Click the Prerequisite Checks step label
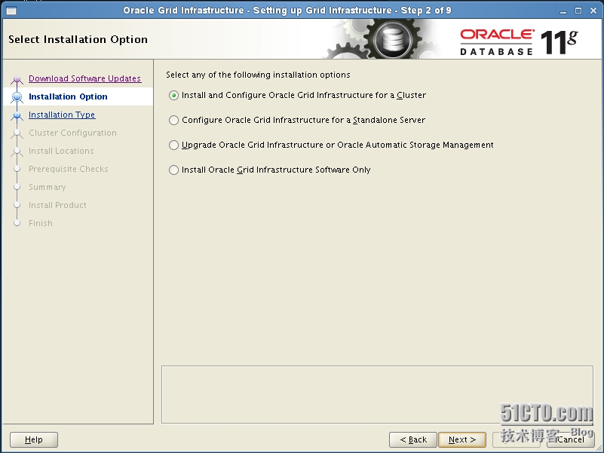The height and width of the screenshot is (453, 604). (x=68, y=169)
